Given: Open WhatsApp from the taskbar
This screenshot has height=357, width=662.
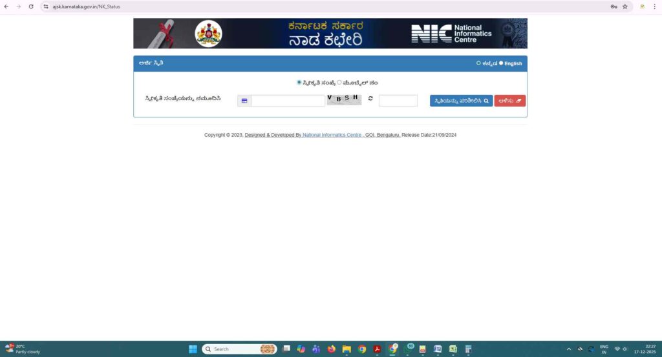Looking at the screenshot, I should pos(409,349).
